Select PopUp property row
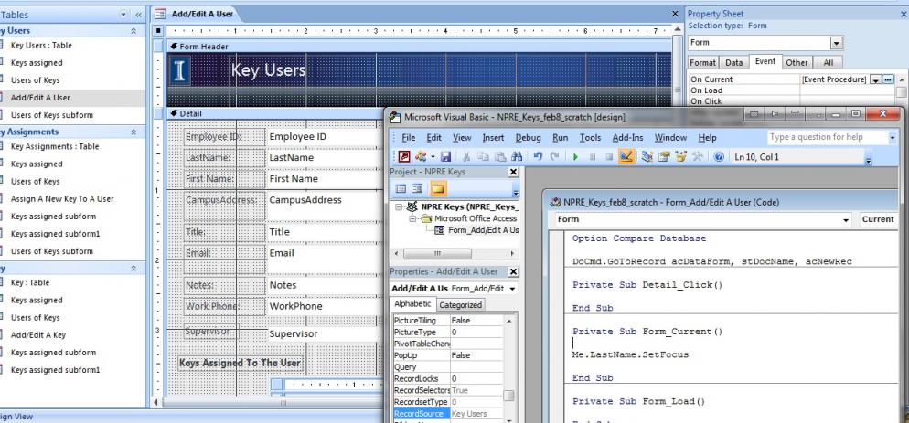909x423 pixels. pos(447,355)
